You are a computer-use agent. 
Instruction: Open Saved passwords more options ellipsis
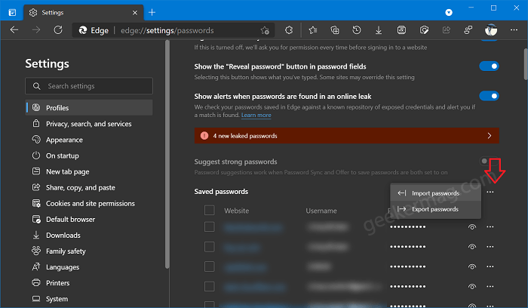[490, 192]
